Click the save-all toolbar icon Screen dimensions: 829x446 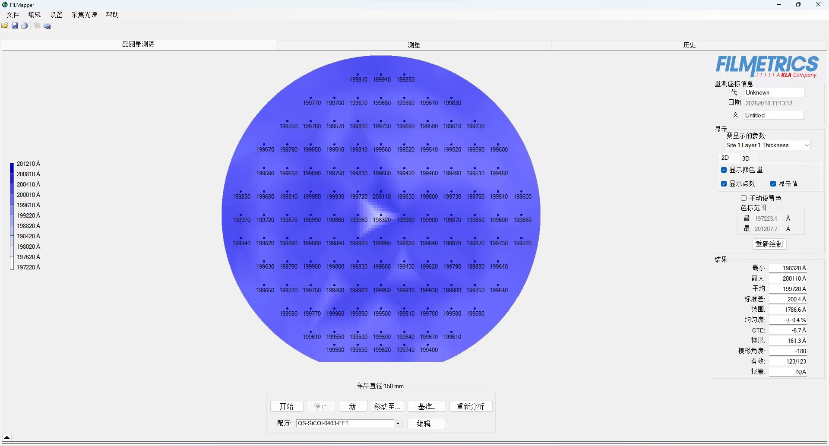point(47,26)
